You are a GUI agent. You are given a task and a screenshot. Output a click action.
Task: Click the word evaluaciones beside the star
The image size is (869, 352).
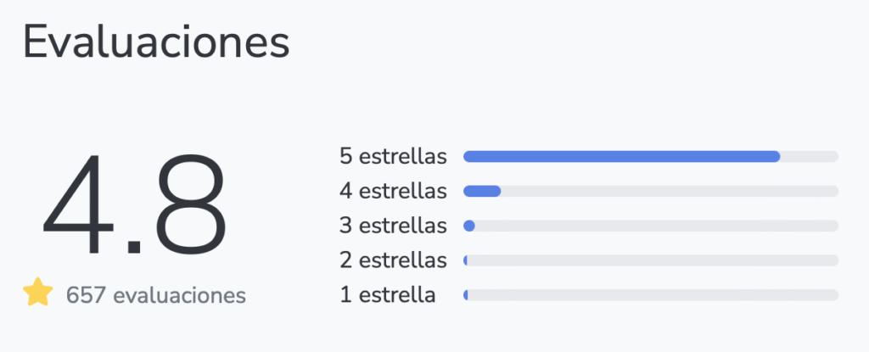pos(180,295)
